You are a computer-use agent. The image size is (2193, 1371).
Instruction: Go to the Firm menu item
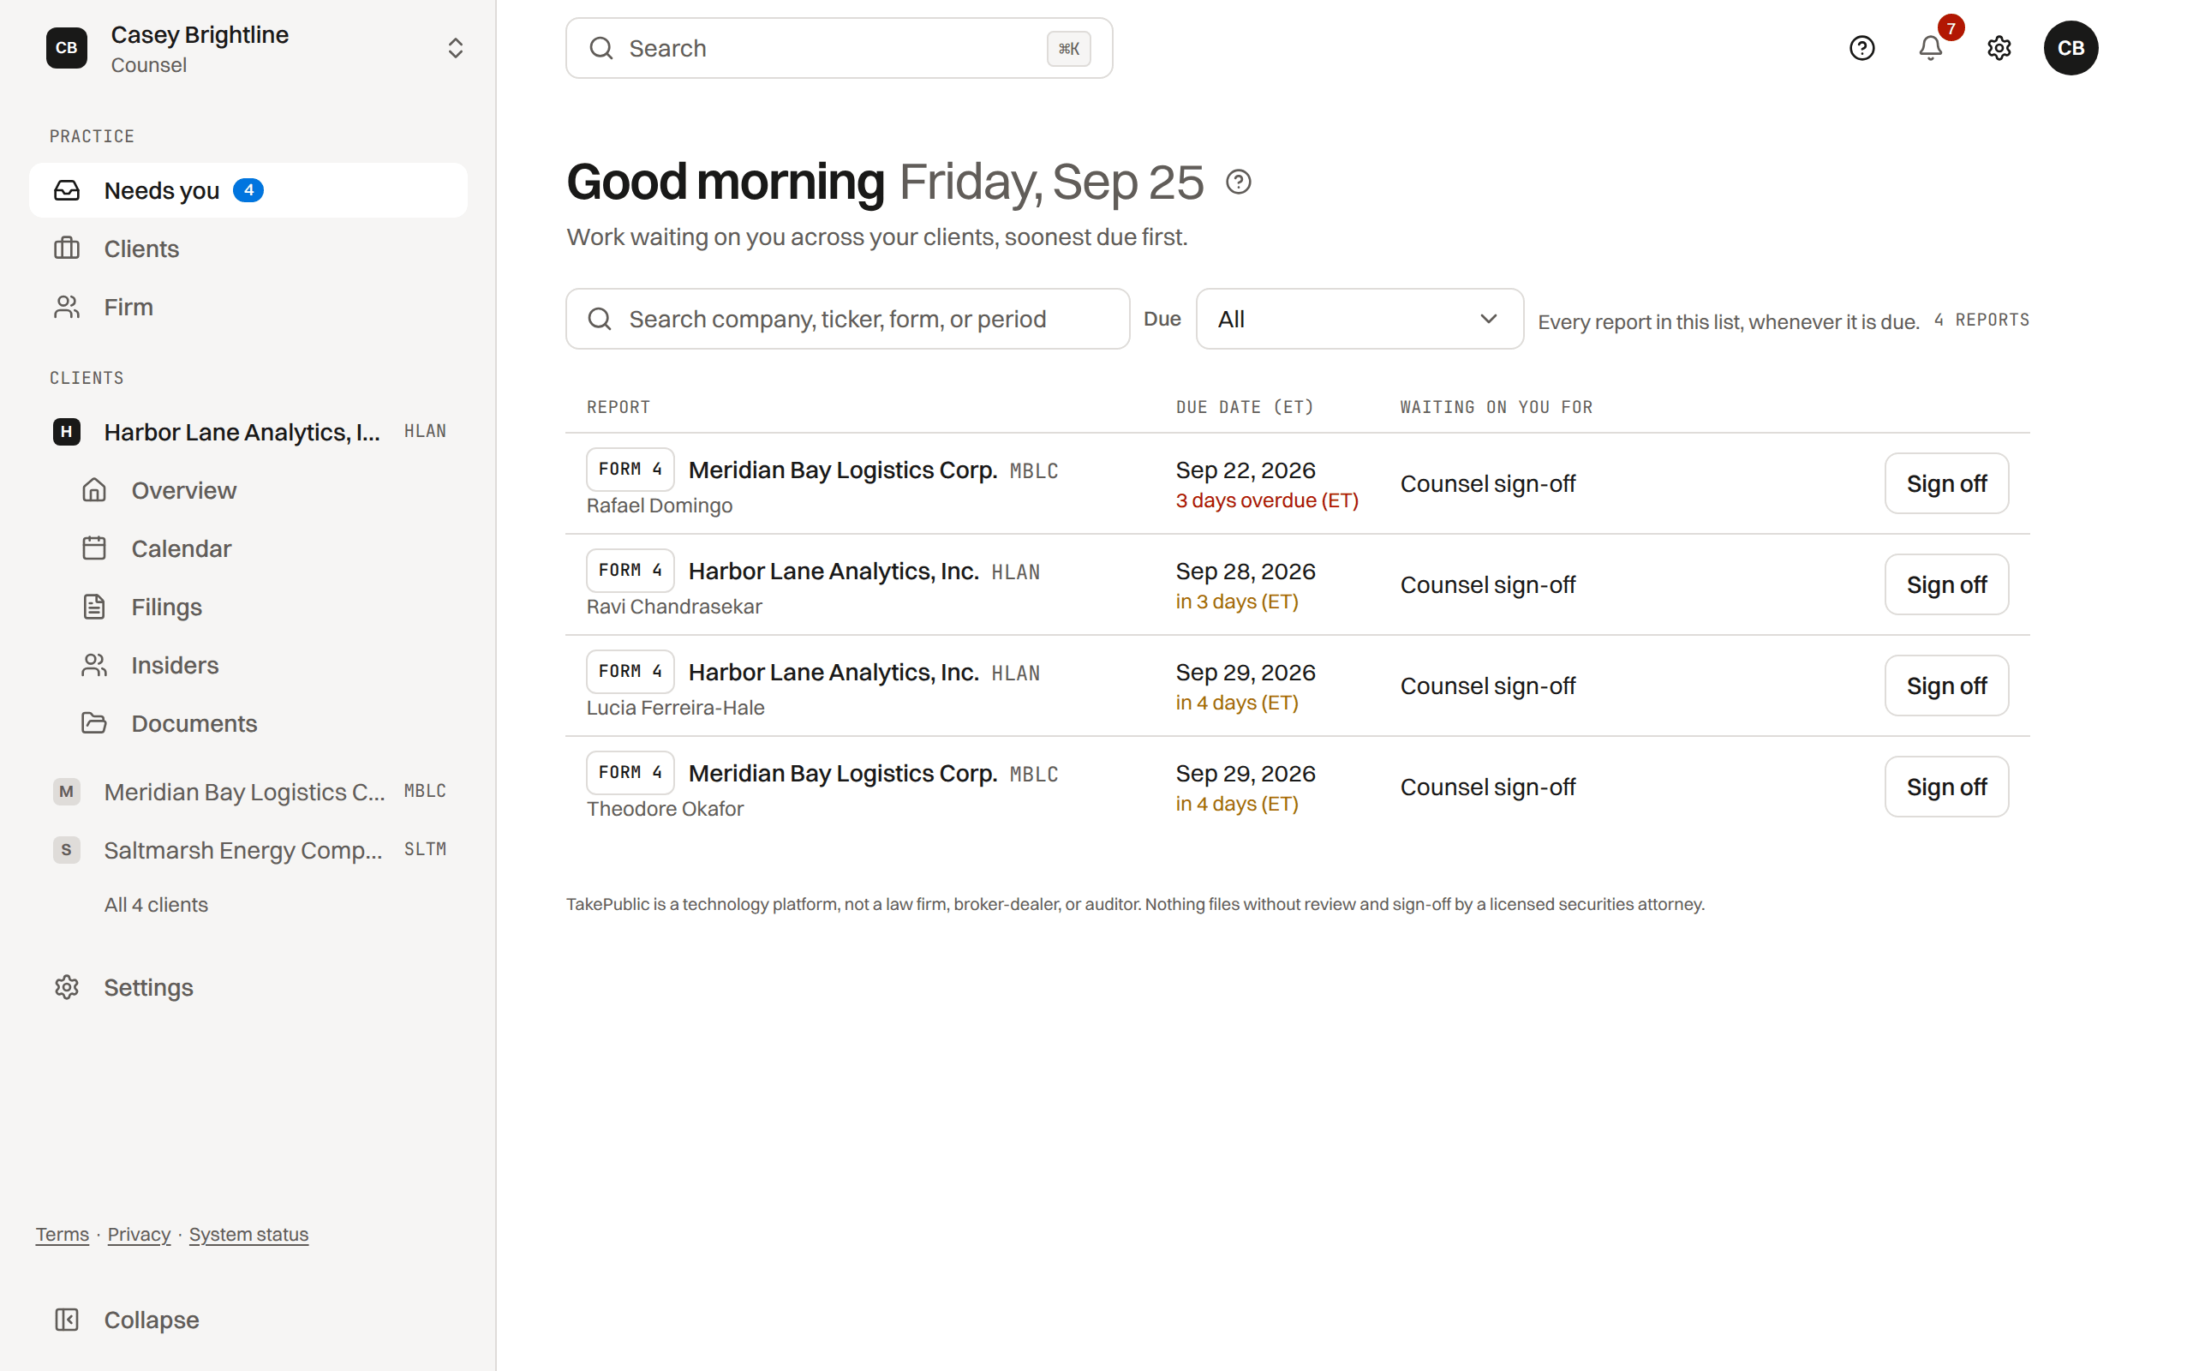click(248, 308)
